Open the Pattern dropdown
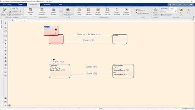This screenshot has width=195, height=110. pos(140,10)
